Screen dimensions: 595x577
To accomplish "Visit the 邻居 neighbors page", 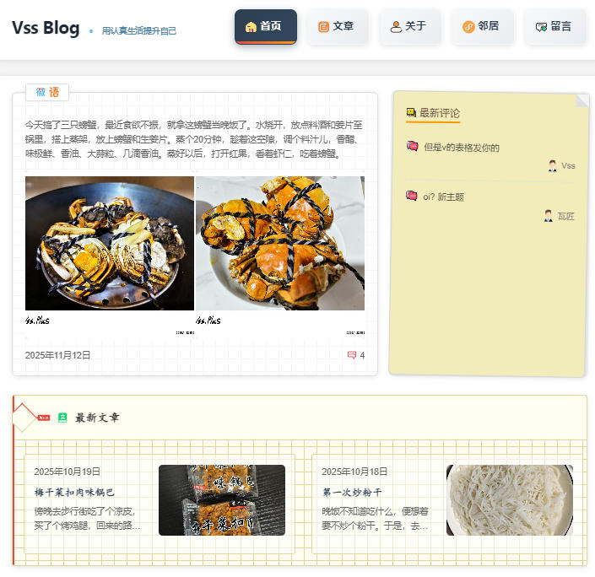I will pos(482,26).
